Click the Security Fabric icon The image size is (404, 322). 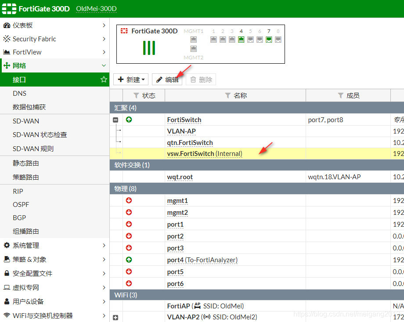pos(7,39)
